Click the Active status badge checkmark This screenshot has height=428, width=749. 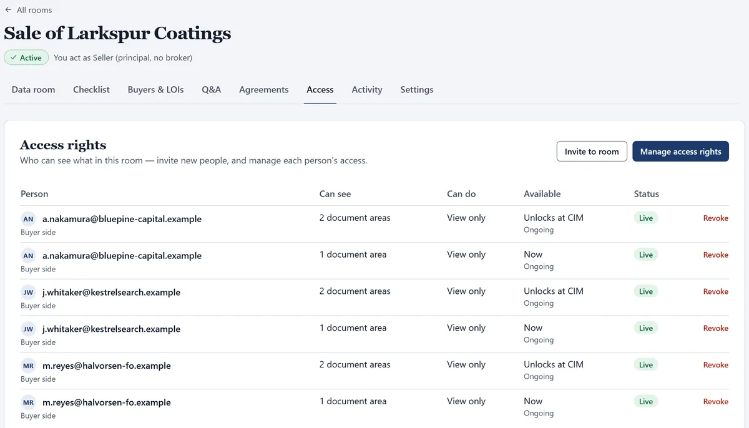click(x=14, y=57)
